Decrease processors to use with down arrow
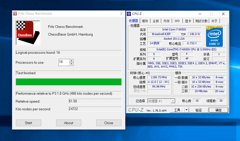The height and width of the screenshot is (141, 240). (x=71, y=64)
